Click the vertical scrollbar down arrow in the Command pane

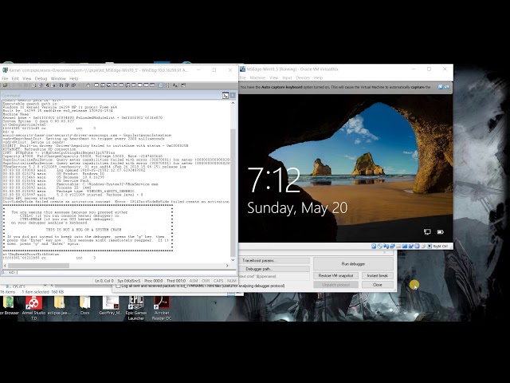233,260
